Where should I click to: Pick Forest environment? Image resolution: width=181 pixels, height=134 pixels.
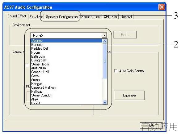click(x=66, y=103)
